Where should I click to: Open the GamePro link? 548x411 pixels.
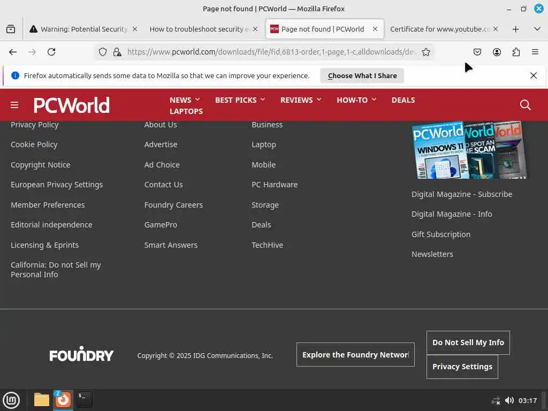[x=161, y=225]
